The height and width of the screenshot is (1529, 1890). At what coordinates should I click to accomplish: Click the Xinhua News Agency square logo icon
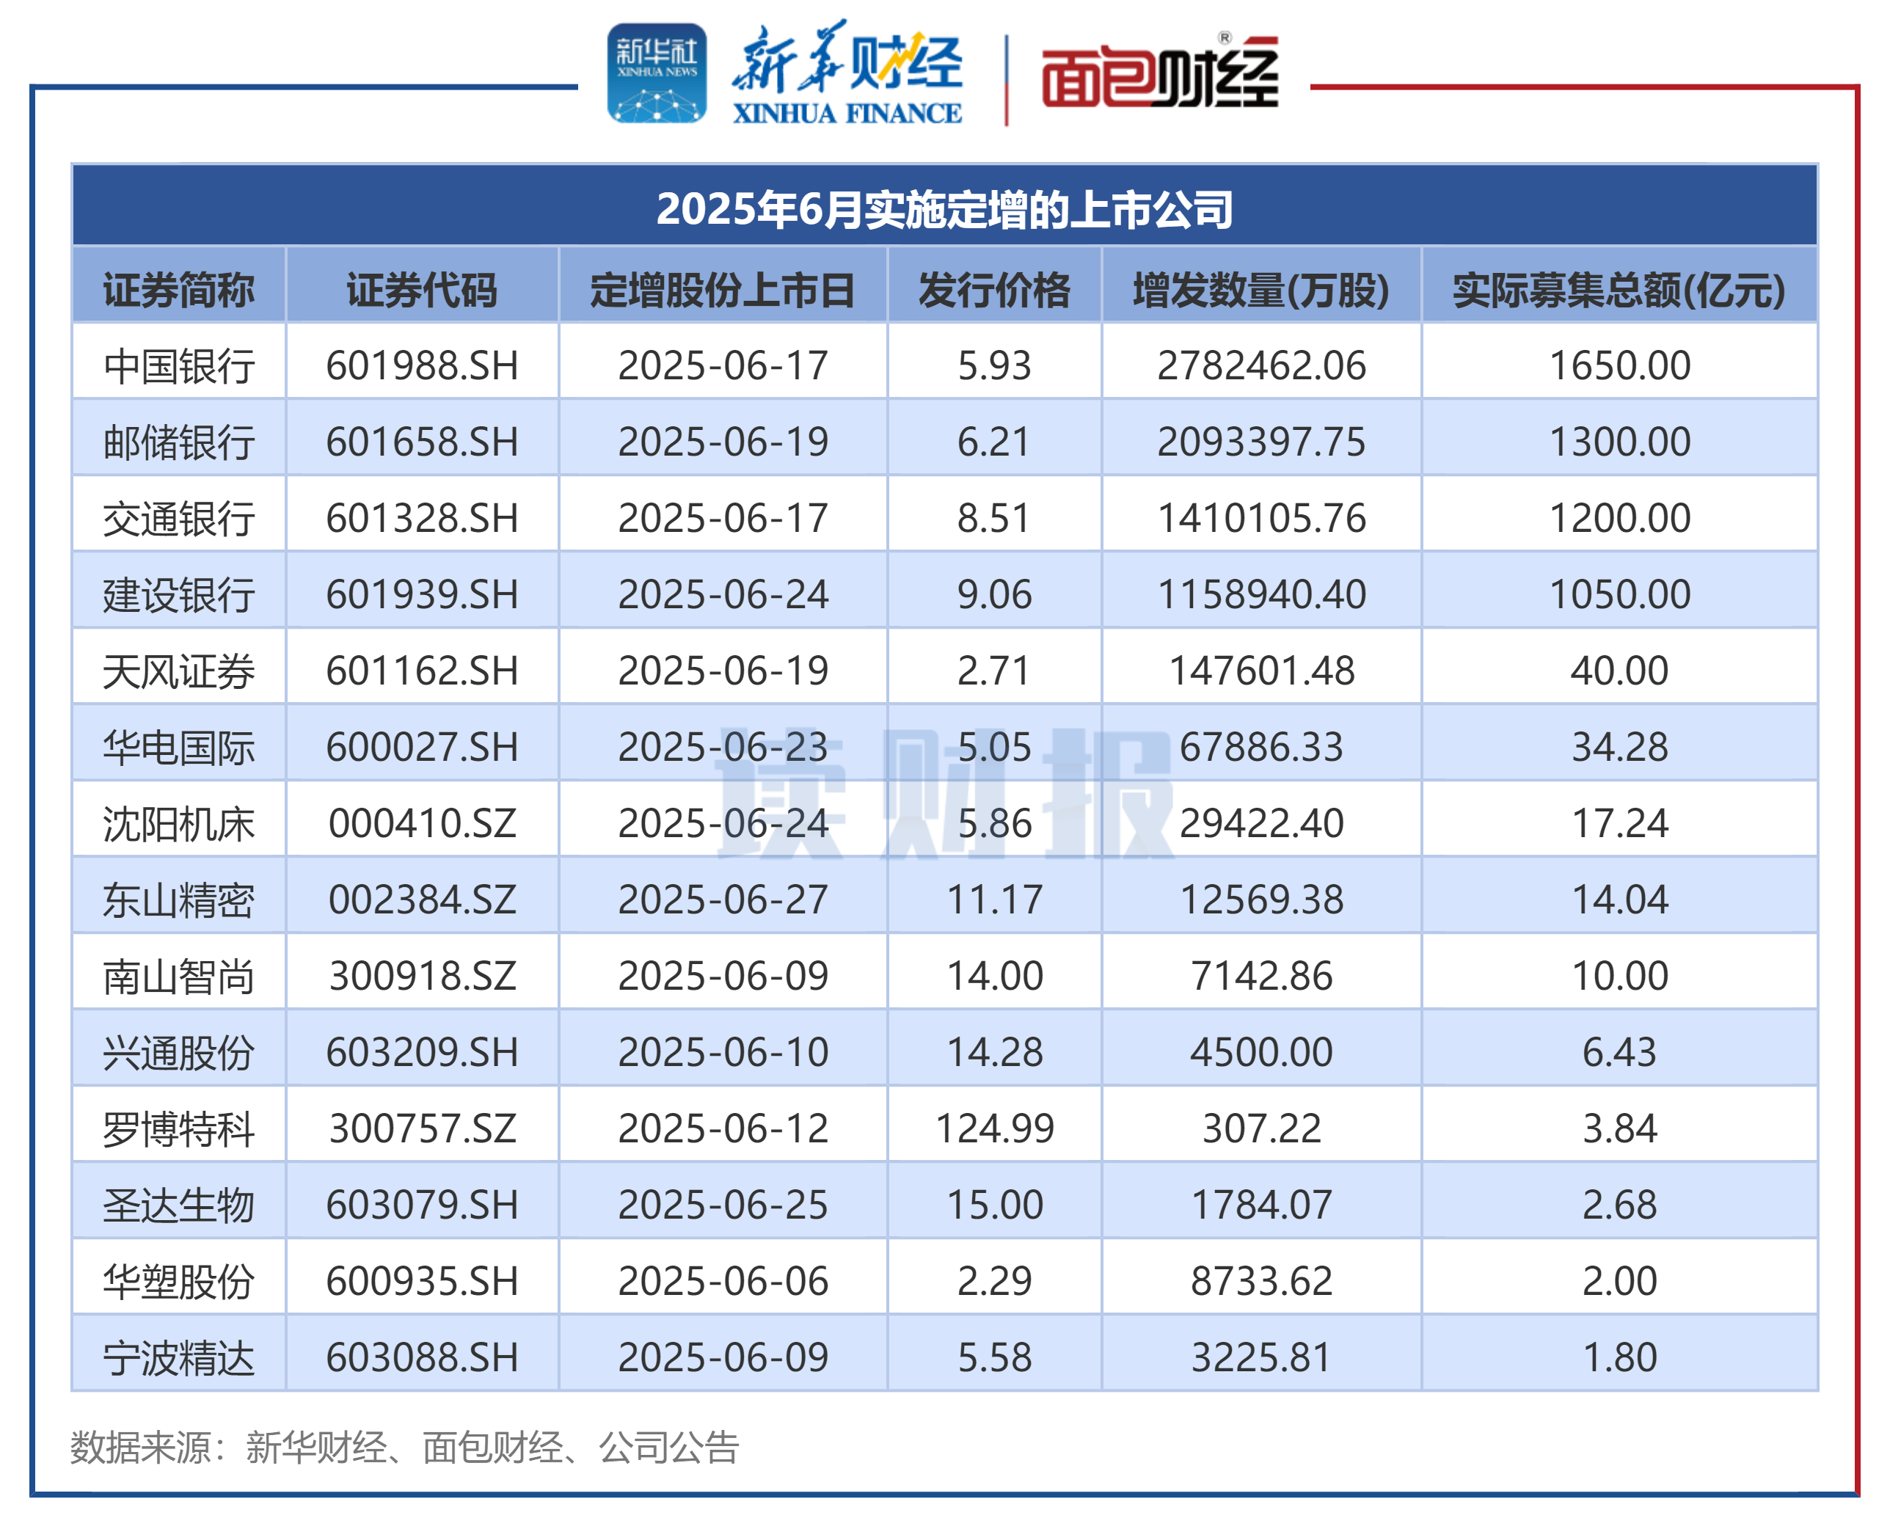(x=656, y=73)
